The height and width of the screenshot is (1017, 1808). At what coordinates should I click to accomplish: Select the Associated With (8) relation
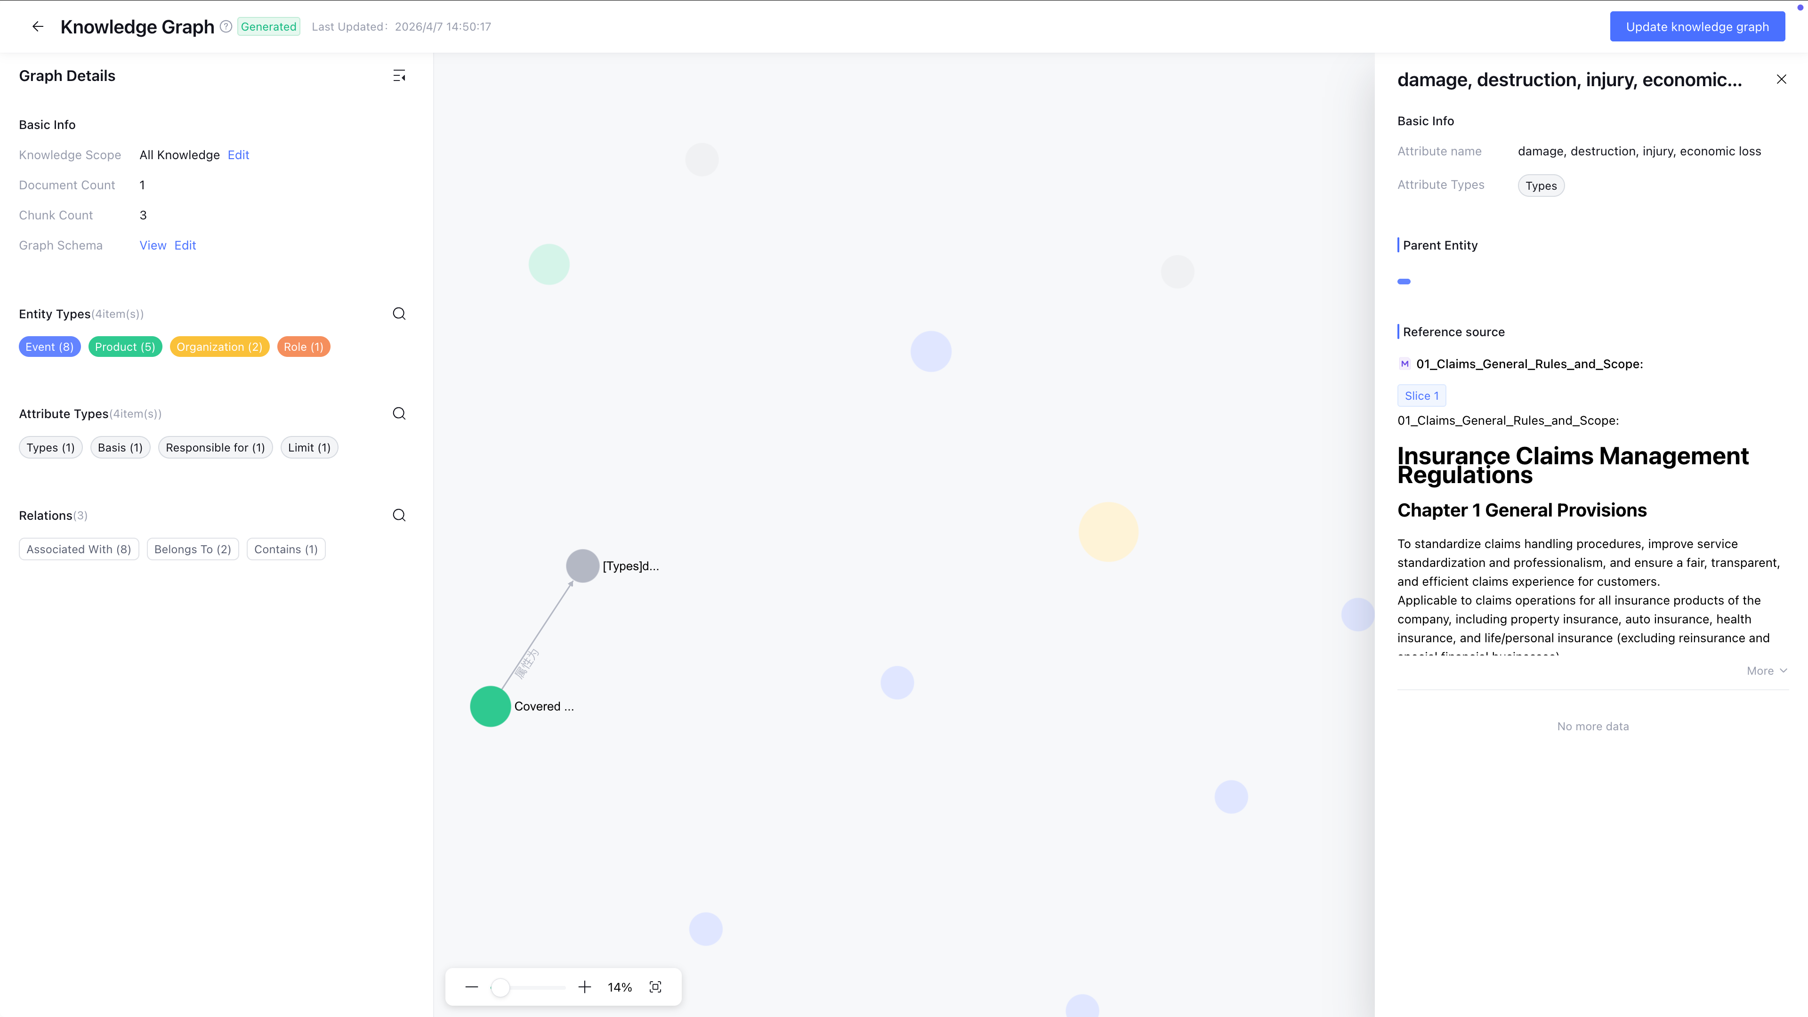pyautogui.click(x=79, y=549)
